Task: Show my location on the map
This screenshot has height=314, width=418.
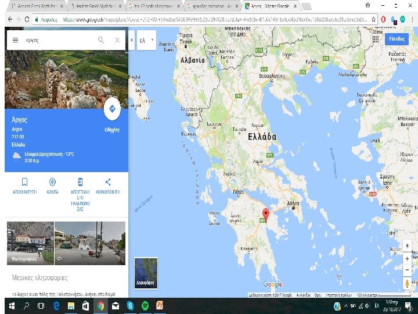Action: (x=407, y=245)
